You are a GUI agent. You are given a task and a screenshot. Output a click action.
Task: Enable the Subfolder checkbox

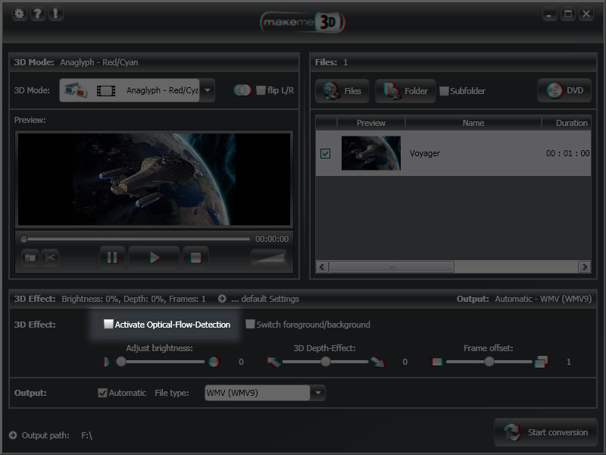[x=444, y=91]
